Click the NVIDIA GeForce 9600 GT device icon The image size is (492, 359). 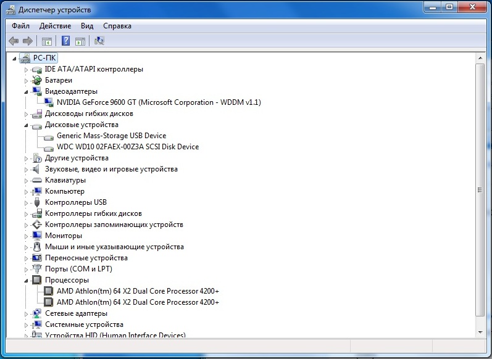coord(49,102)
